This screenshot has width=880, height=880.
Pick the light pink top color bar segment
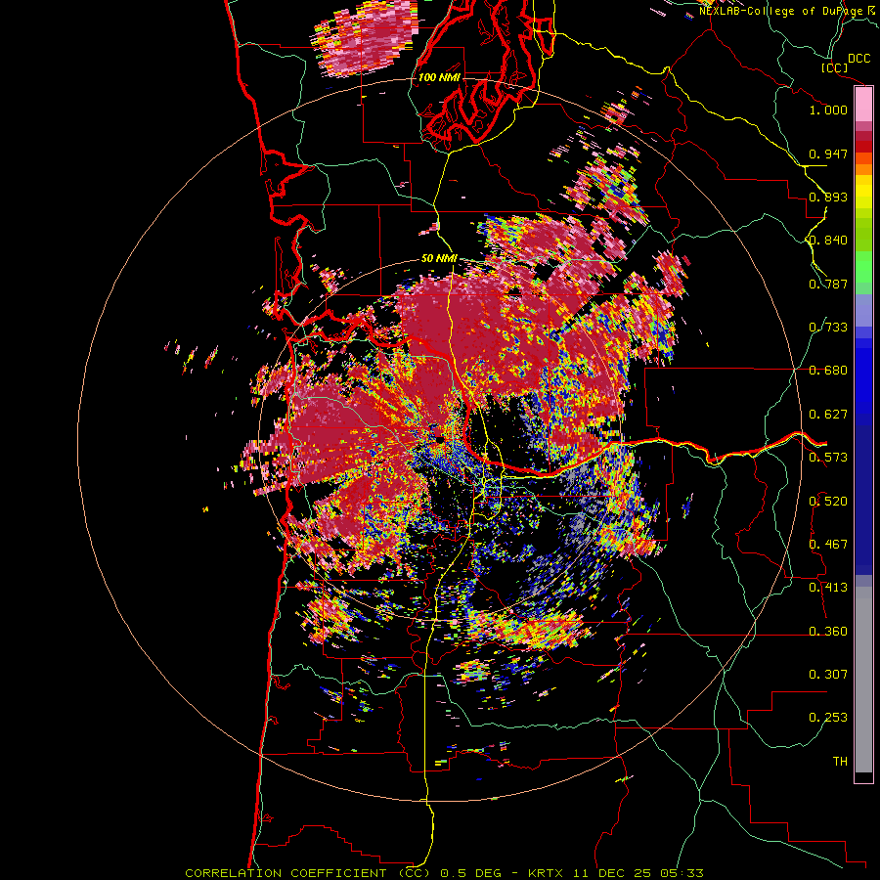coord(863,105)
